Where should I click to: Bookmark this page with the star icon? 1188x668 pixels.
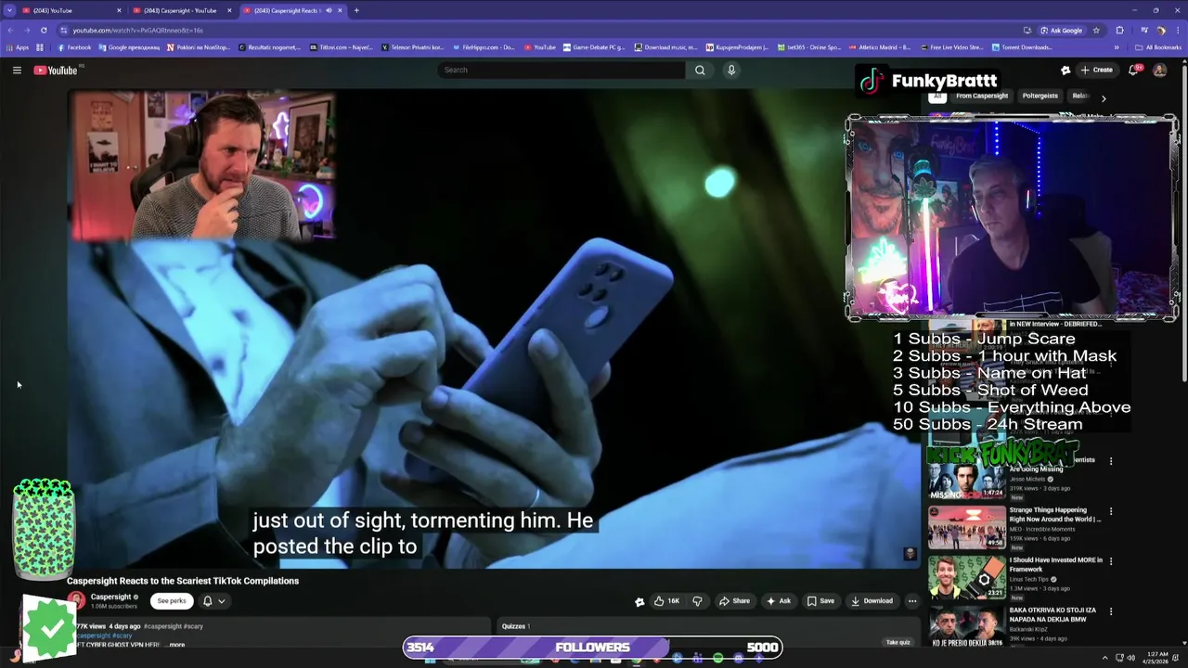[1096, 31]
